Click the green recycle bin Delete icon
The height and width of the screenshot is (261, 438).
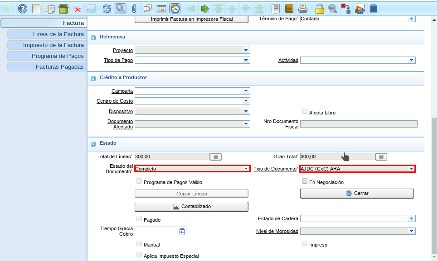[63, 9]
